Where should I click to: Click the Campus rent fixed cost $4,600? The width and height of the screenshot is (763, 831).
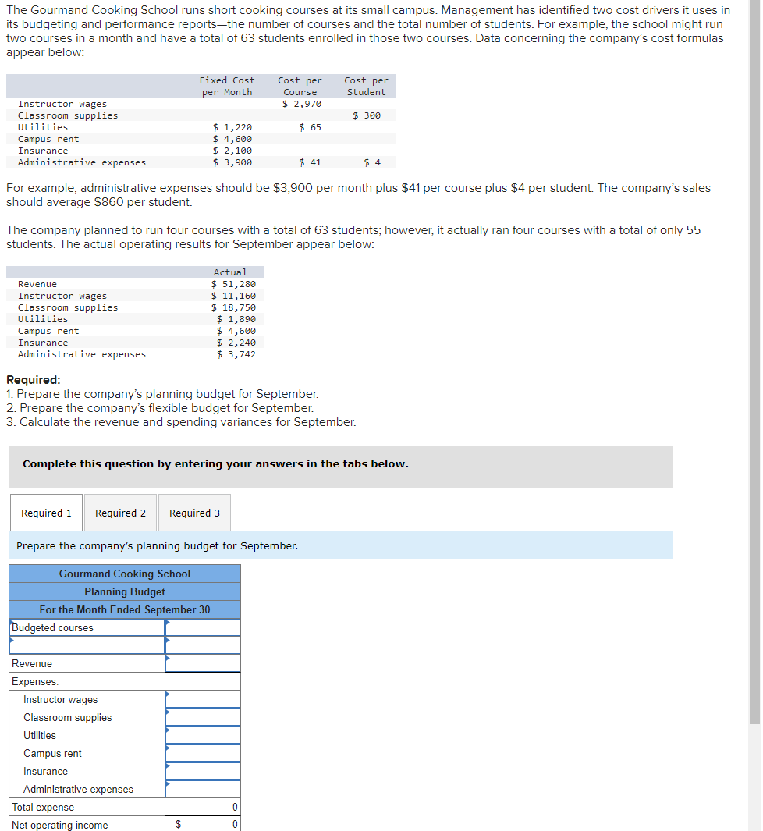pyautogui.click(x=232, y=139)
